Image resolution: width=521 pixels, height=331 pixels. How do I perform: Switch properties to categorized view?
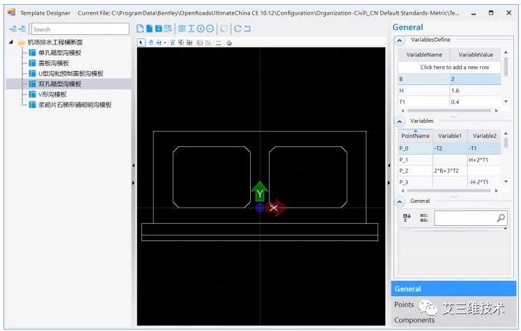point(423,218)
